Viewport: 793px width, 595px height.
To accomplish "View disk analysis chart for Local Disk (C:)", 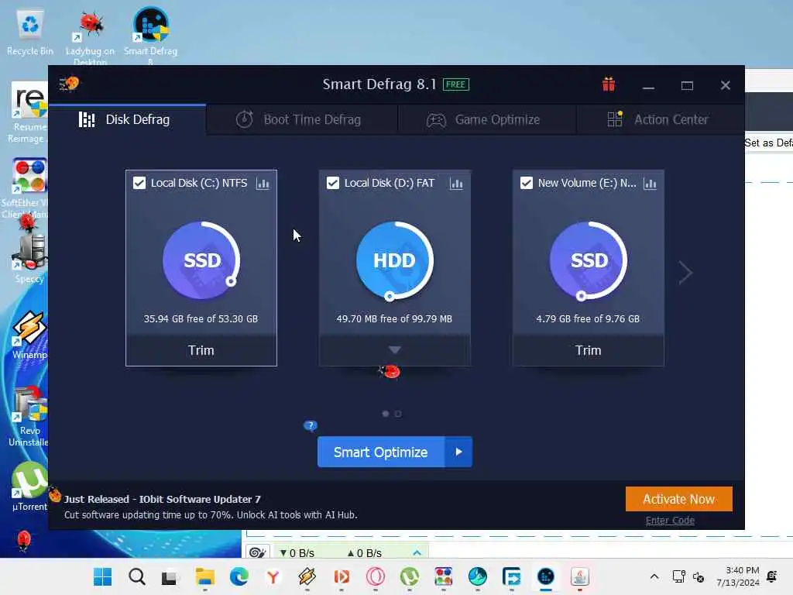I will pos(263,184).
